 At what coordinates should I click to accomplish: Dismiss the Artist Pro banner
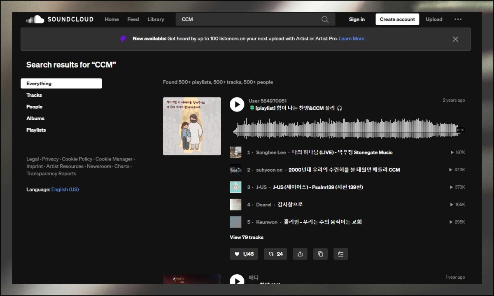point(455,39)
